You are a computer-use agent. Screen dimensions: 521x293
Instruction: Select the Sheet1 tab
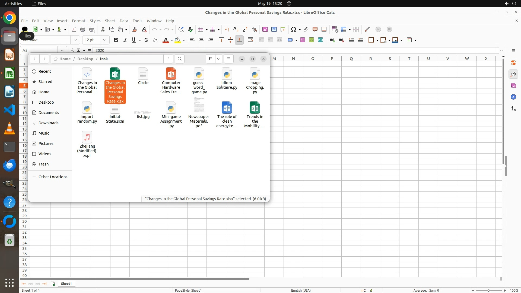click(x=66, y=284)
